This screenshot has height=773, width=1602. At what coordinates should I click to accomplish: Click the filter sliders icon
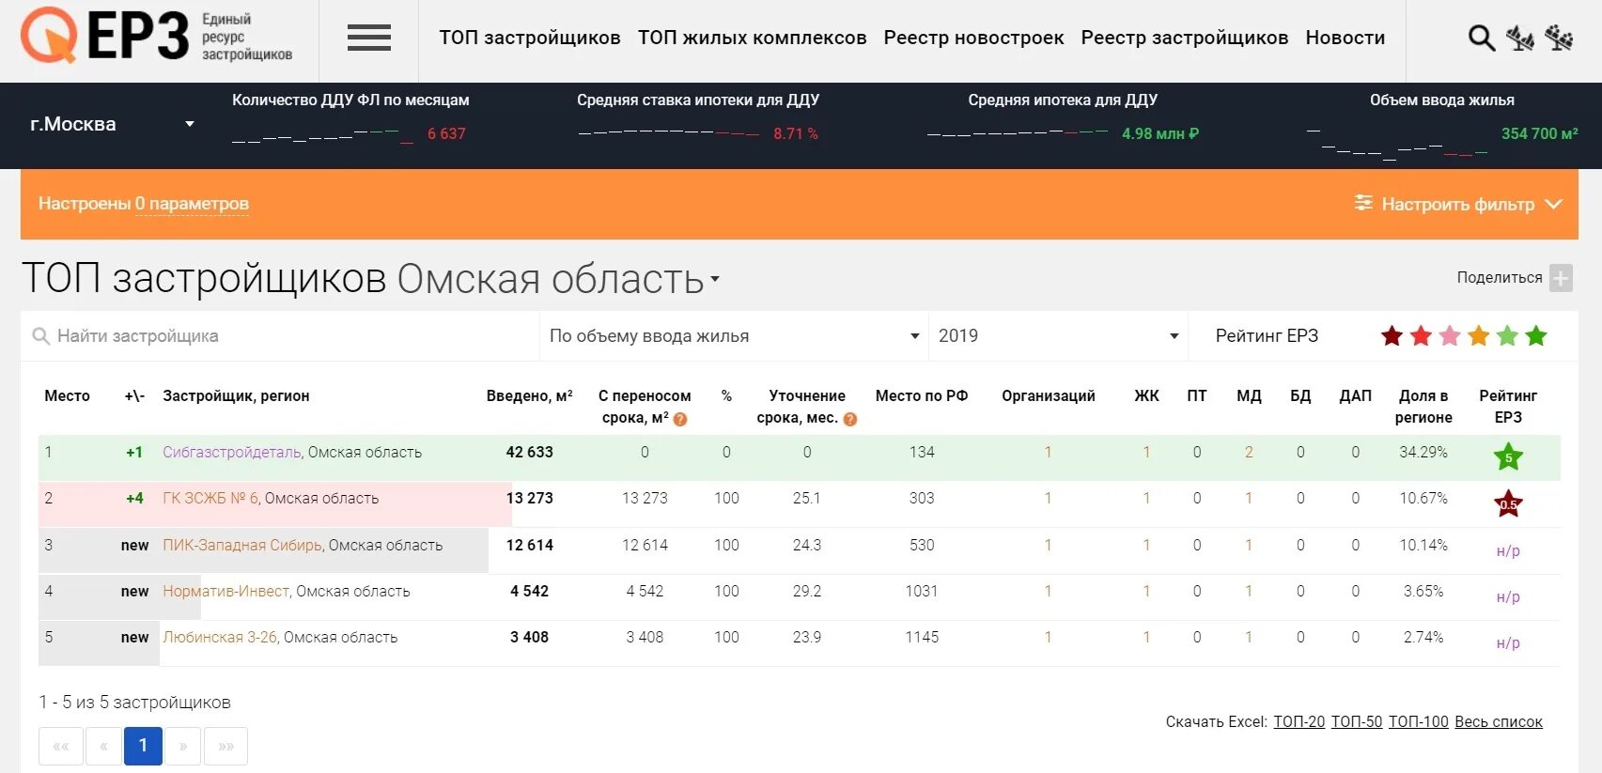tap(1363, 203)
